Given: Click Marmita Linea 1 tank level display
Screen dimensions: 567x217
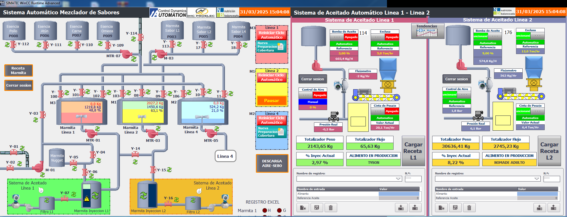Looking at the screenshot, I should click(x=82, y=112).
